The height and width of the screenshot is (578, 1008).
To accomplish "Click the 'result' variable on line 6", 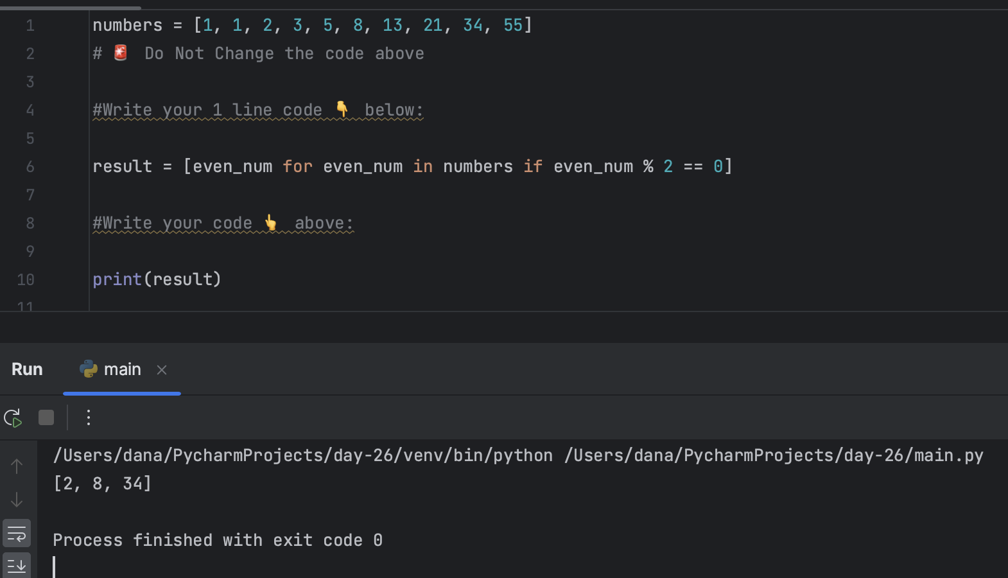I will (123, 166).
